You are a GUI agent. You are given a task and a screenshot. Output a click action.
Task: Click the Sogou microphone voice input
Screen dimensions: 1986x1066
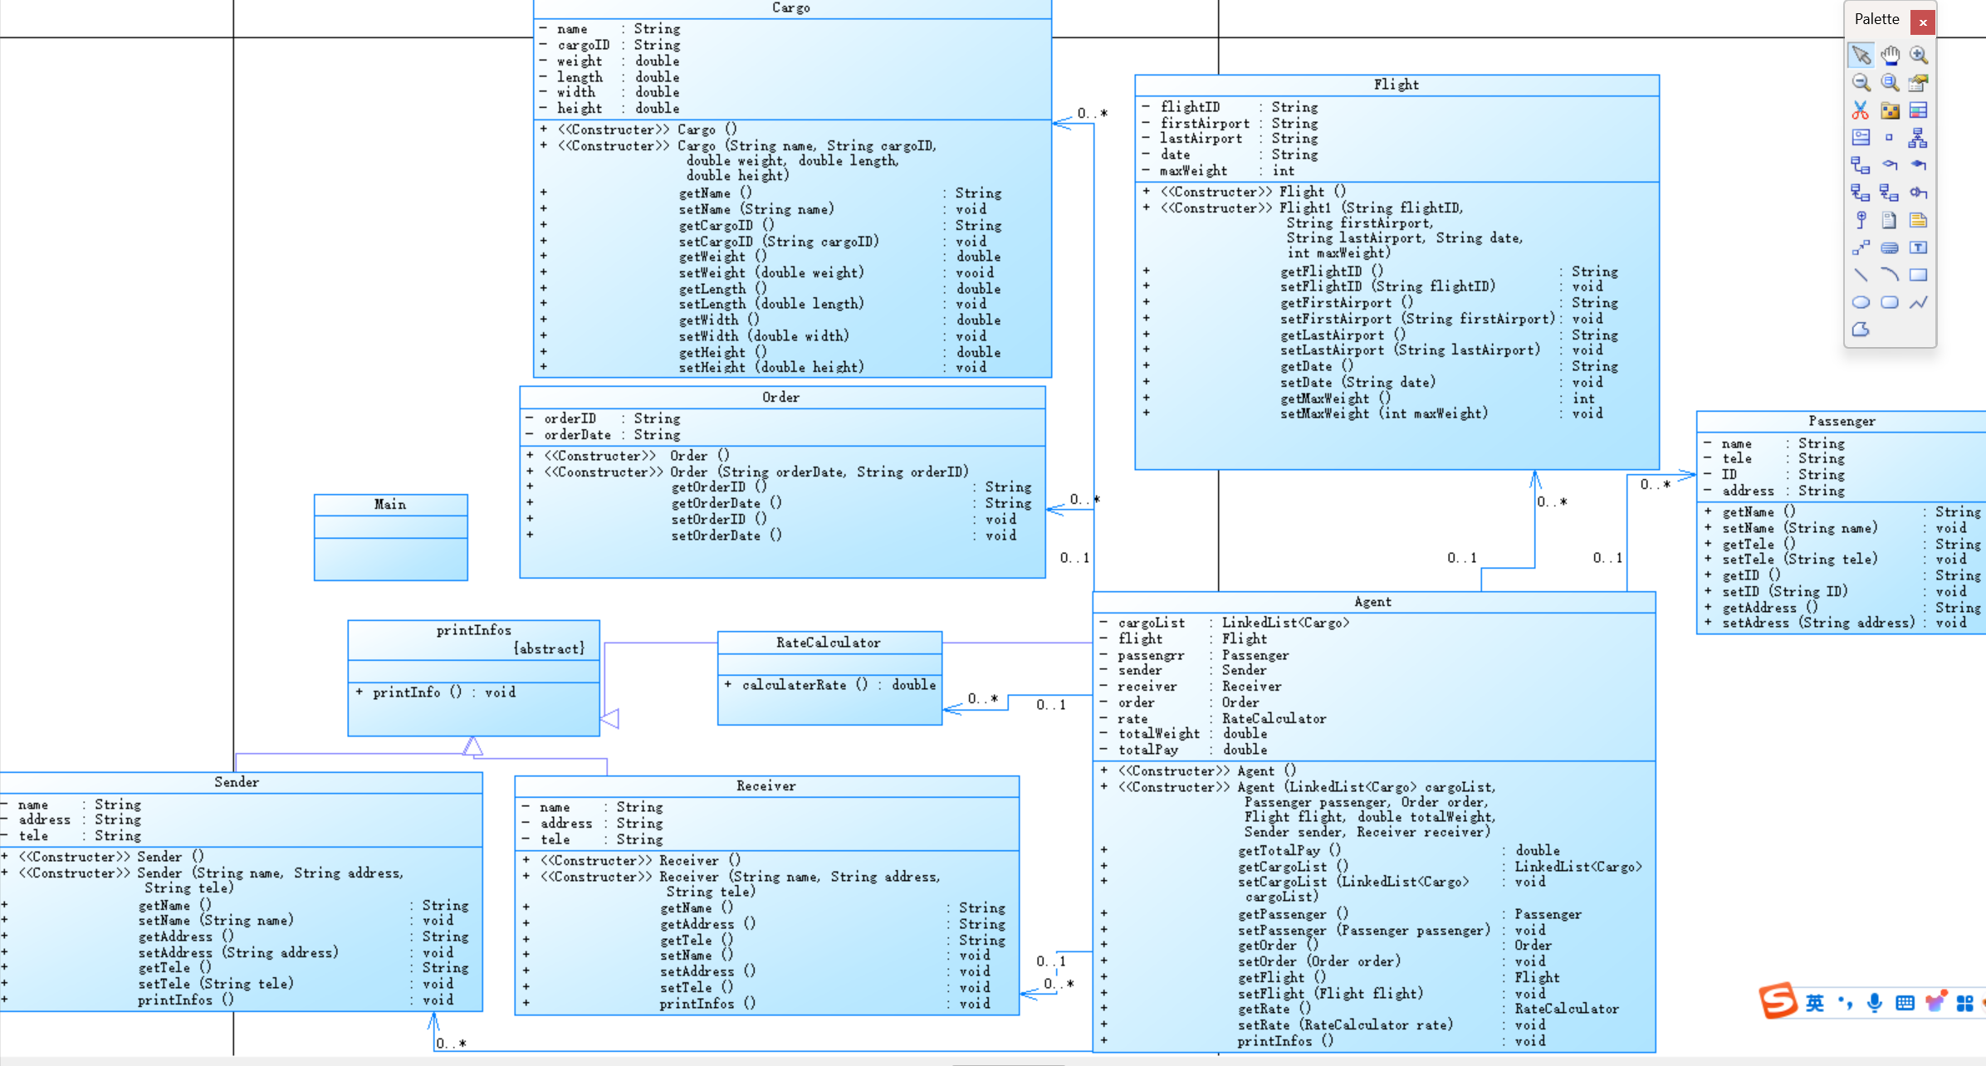(1875, 1003)
